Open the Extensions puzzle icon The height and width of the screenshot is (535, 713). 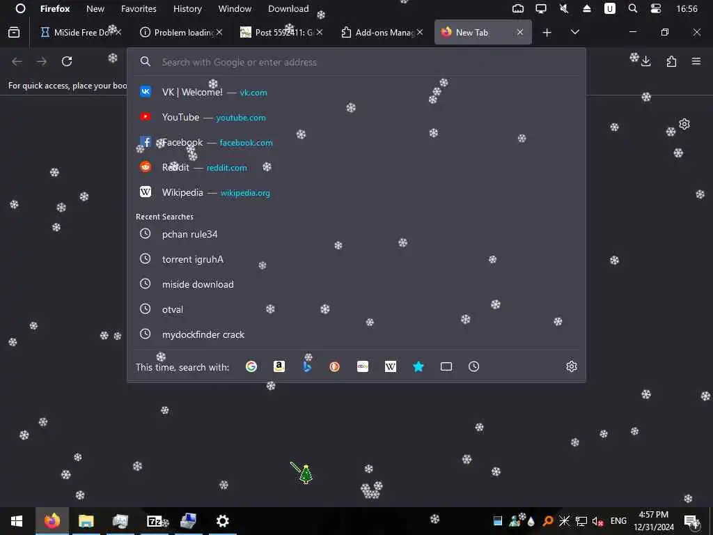point(671,61)
